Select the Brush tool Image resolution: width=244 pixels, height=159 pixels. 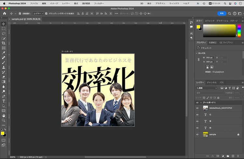click(4, 62)
